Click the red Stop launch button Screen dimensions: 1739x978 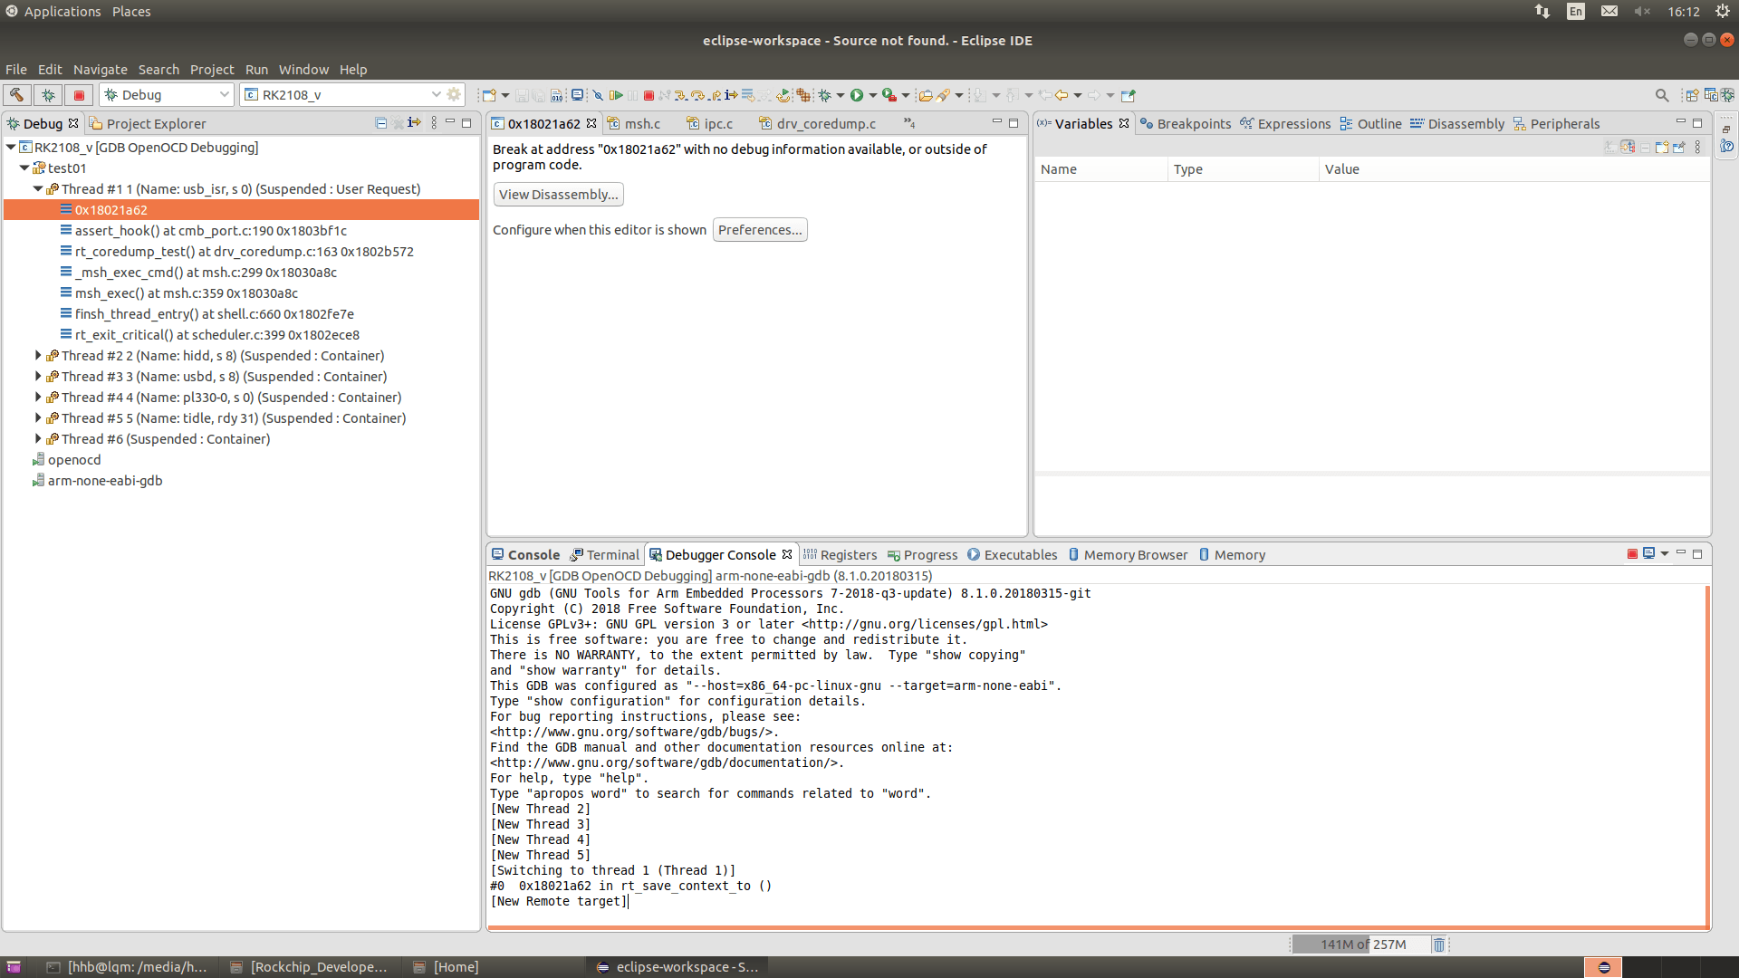[x=79, y=95]
